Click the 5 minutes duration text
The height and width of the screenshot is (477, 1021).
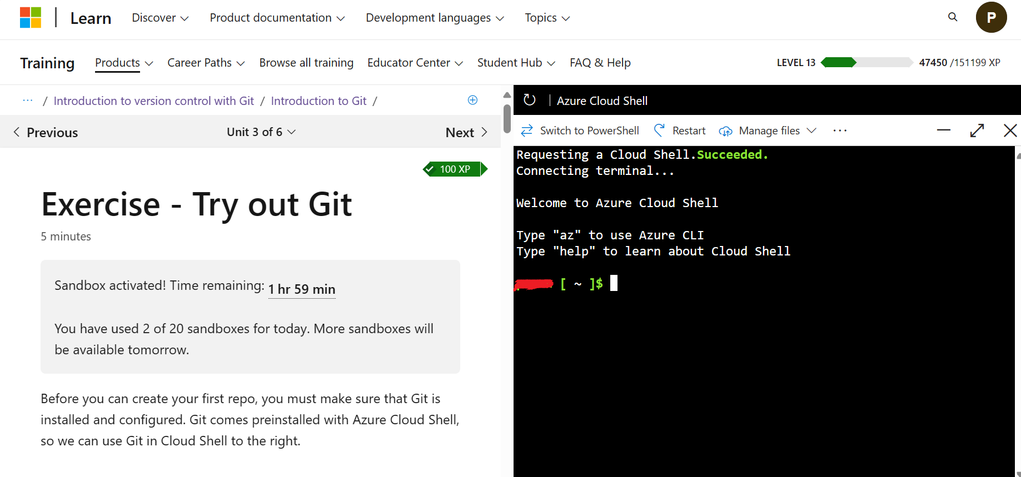66,237
